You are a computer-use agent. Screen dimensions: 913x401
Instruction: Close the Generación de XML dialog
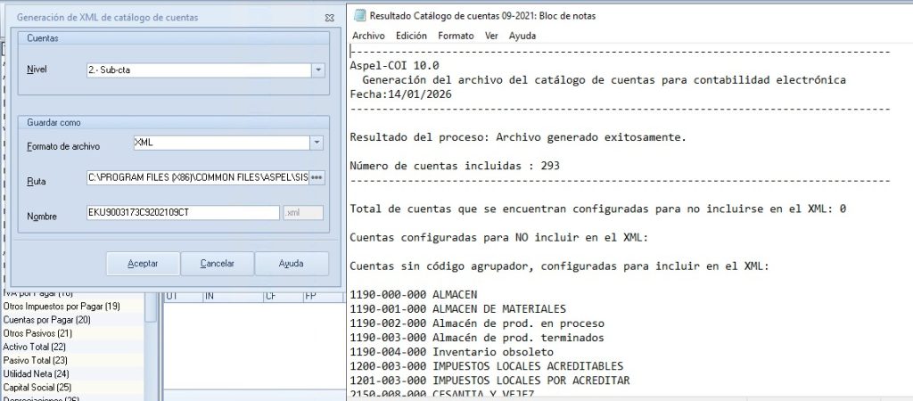tap(329, 18)
